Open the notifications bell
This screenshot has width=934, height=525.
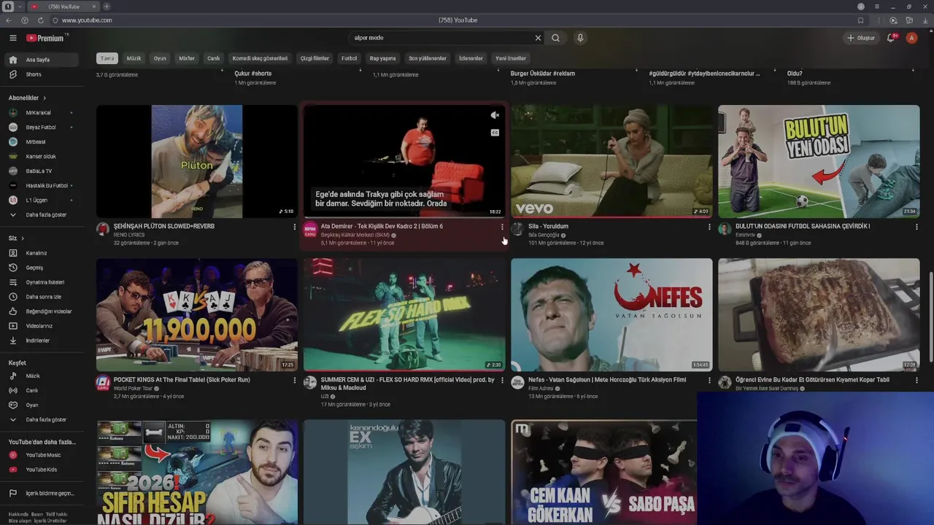(891, 38)
